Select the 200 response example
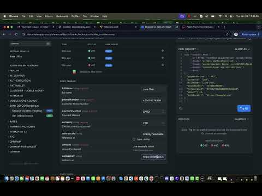 click(x=204, y=145)
